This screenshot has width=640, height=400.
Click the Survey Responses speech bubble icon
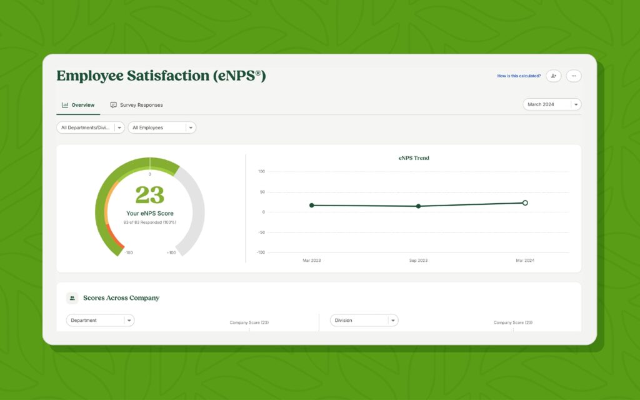pos(114,105)
